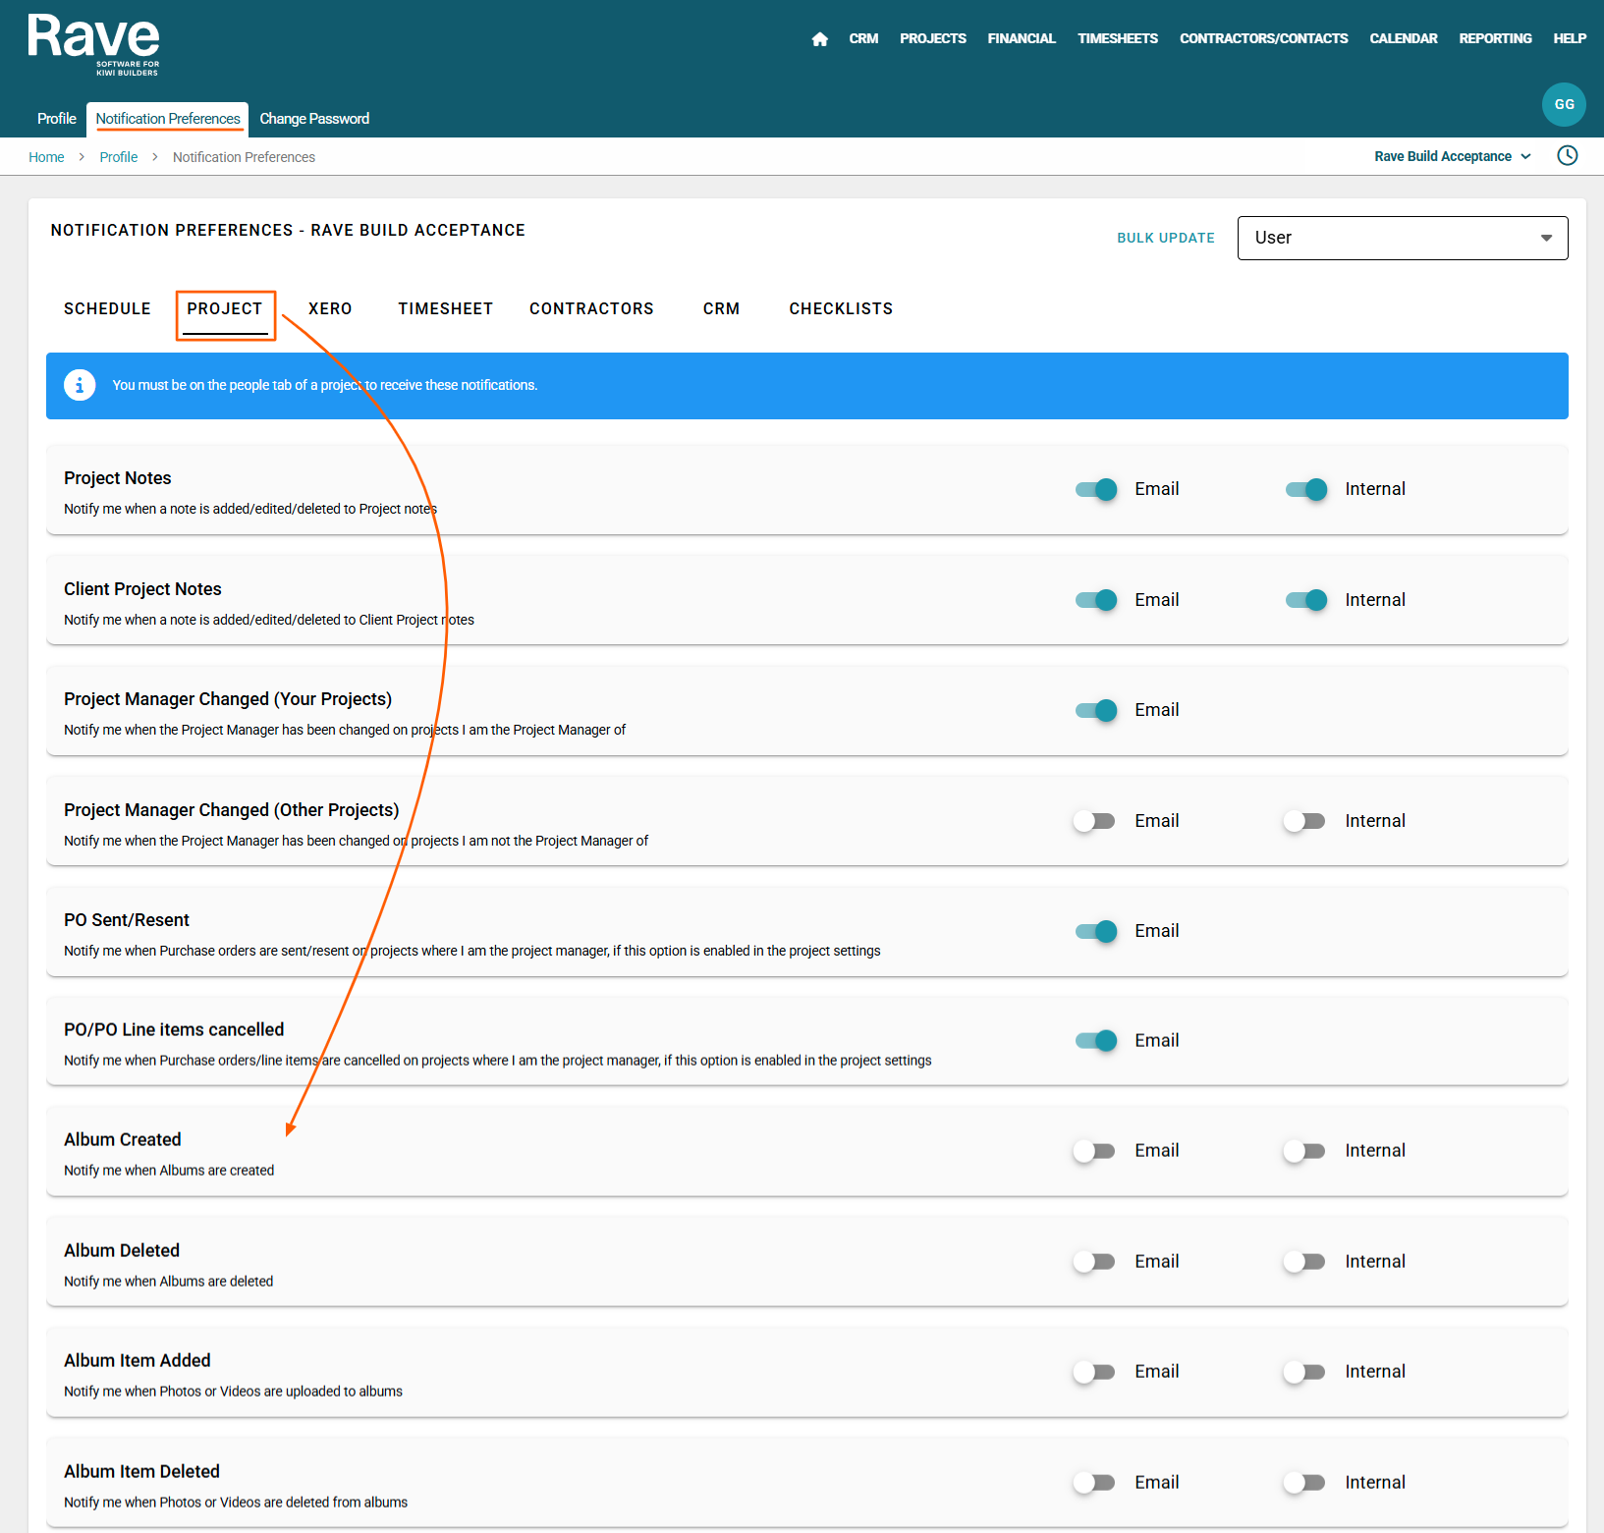The image size is (1604, 1533).
Task: Click the PO Sent/Resent heading text
Action: 127,920
